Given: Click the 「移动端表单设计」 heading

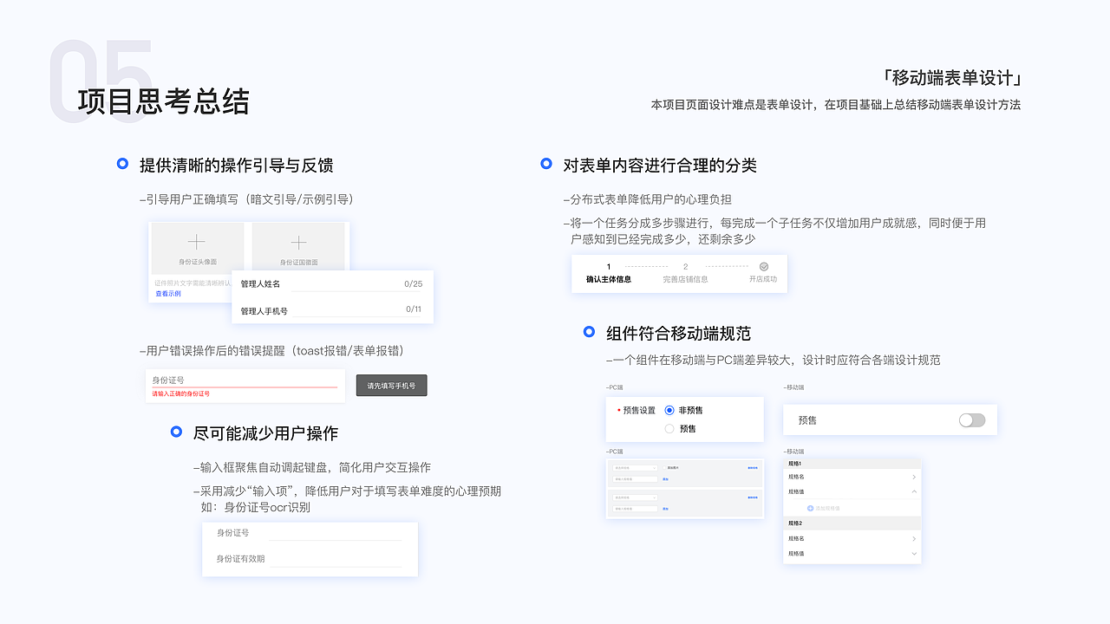Looking at the screenshot, I should coord(951,78).
